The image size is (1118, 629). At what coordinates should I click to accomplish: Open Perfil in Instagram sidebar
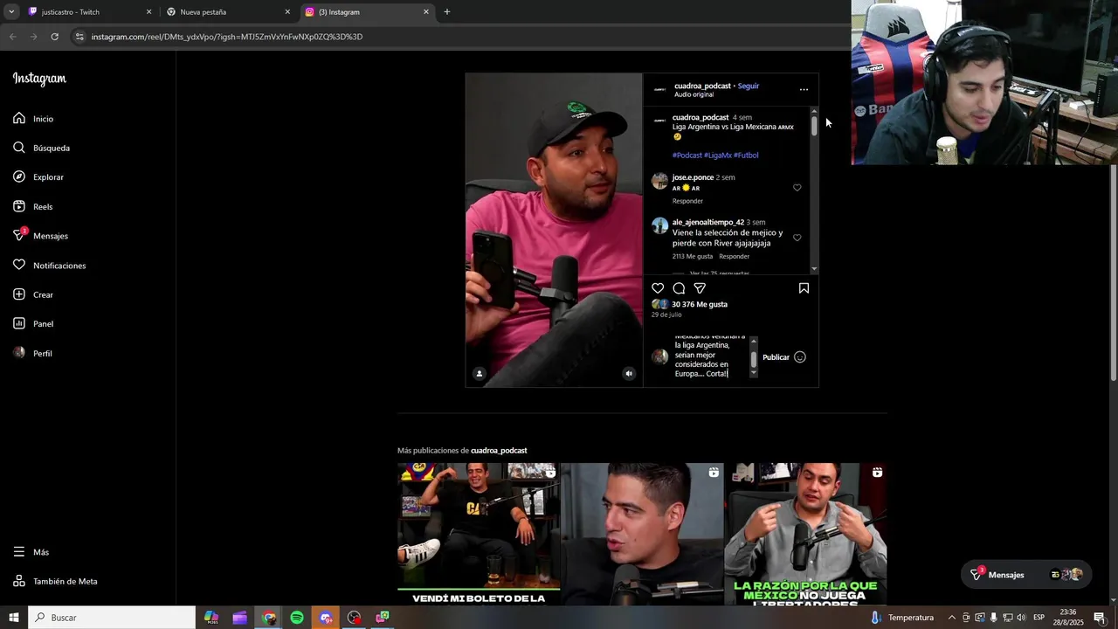tap(32, 353)
